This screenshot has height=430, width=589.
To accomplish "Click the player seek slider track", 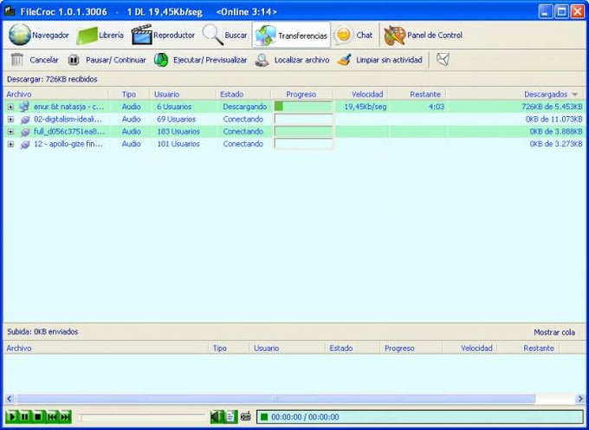I will [141, 417].
